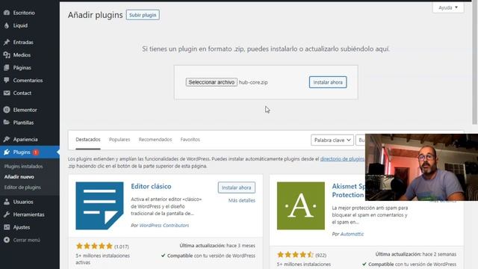478x269 pixels.
Task: Switch to the Destacados tab
Action: pyautogui.click(x=88, y=140)
